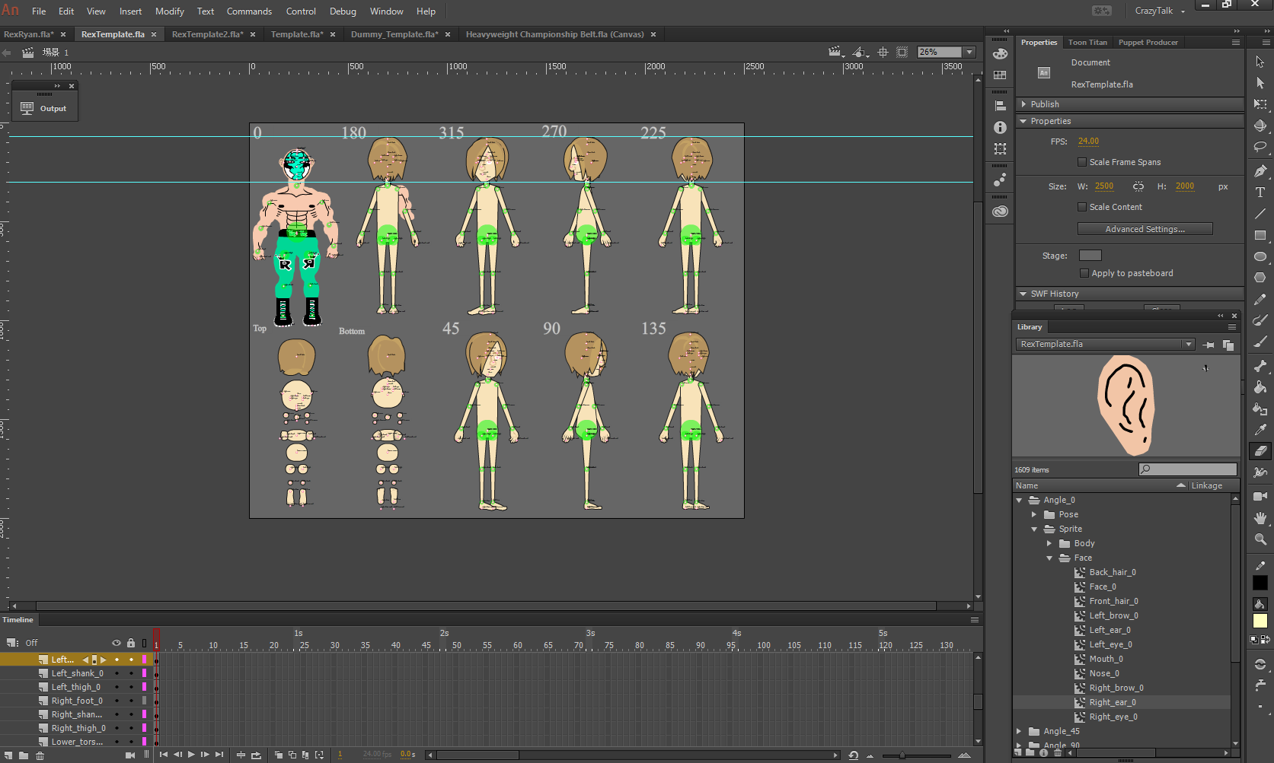Select the Bone tool

click(1260, 366)
